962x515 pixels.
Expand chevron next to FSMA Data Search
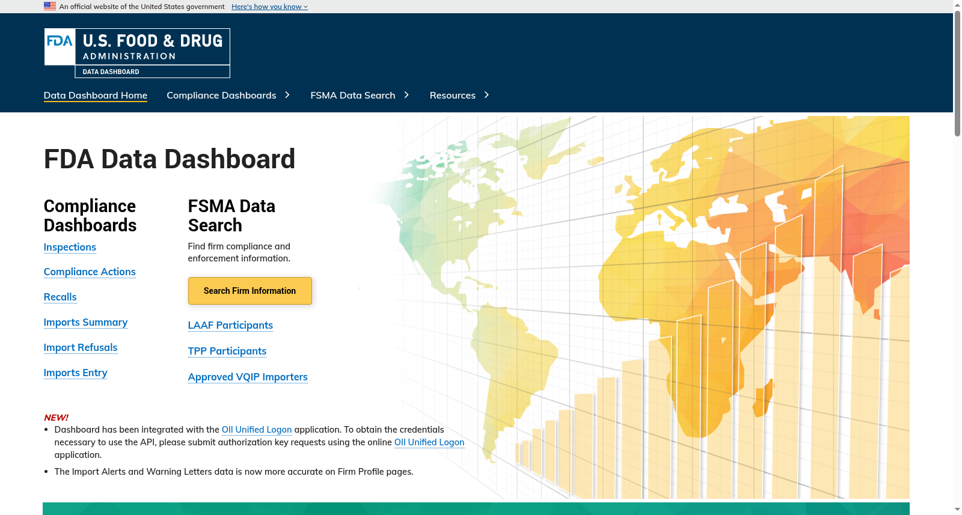406,95
